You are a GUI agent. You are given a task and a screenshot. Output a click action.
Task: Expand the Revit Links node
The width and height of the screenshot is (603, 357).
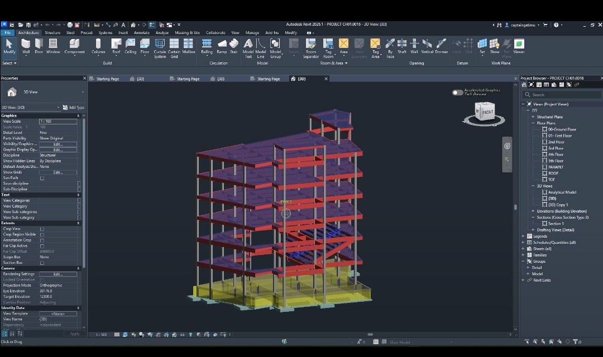523,280
